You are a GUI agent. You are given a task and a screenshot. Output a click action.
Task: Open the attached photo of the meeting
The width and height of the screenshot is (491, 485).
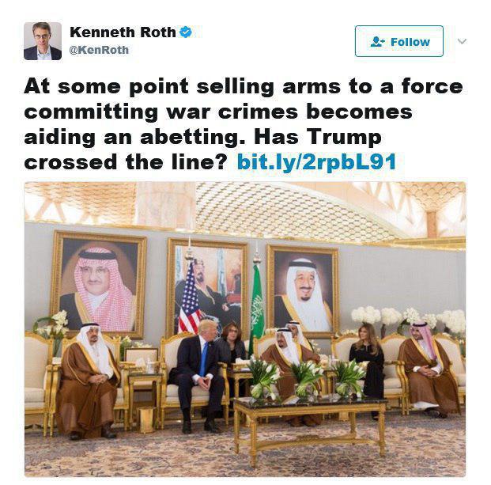click(x=245, y=329)
